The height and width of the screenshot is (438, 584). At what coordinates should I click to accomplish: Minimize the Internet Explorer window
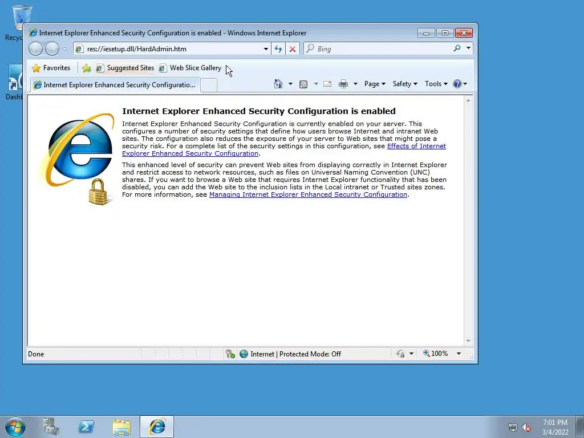(426, 33)
